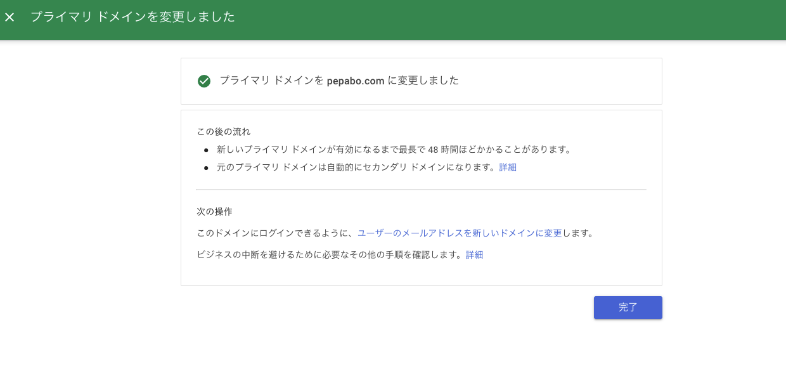Image resolution: width=786 pixels, height=378 pixels.
Task: Select the close icon on the title bar
Action: tap(10, 17)
